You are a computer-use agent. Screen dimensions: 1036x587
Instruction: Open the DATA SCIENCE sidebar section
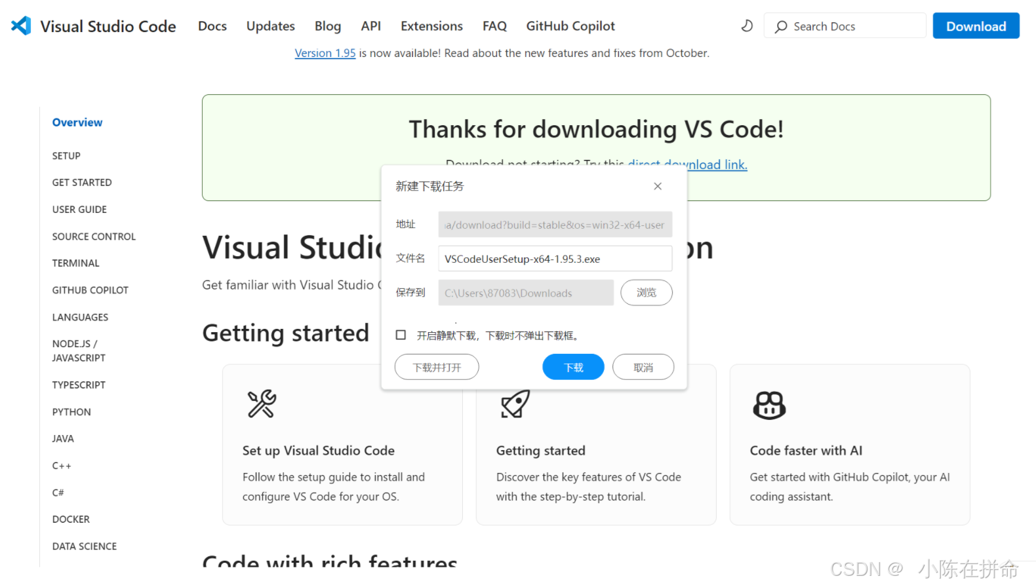click(85, 546)
